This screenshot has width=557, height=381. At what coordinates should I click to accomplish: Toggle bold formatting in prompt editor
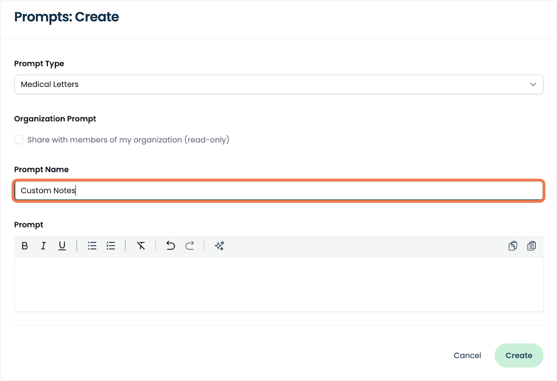pos(25,246)
